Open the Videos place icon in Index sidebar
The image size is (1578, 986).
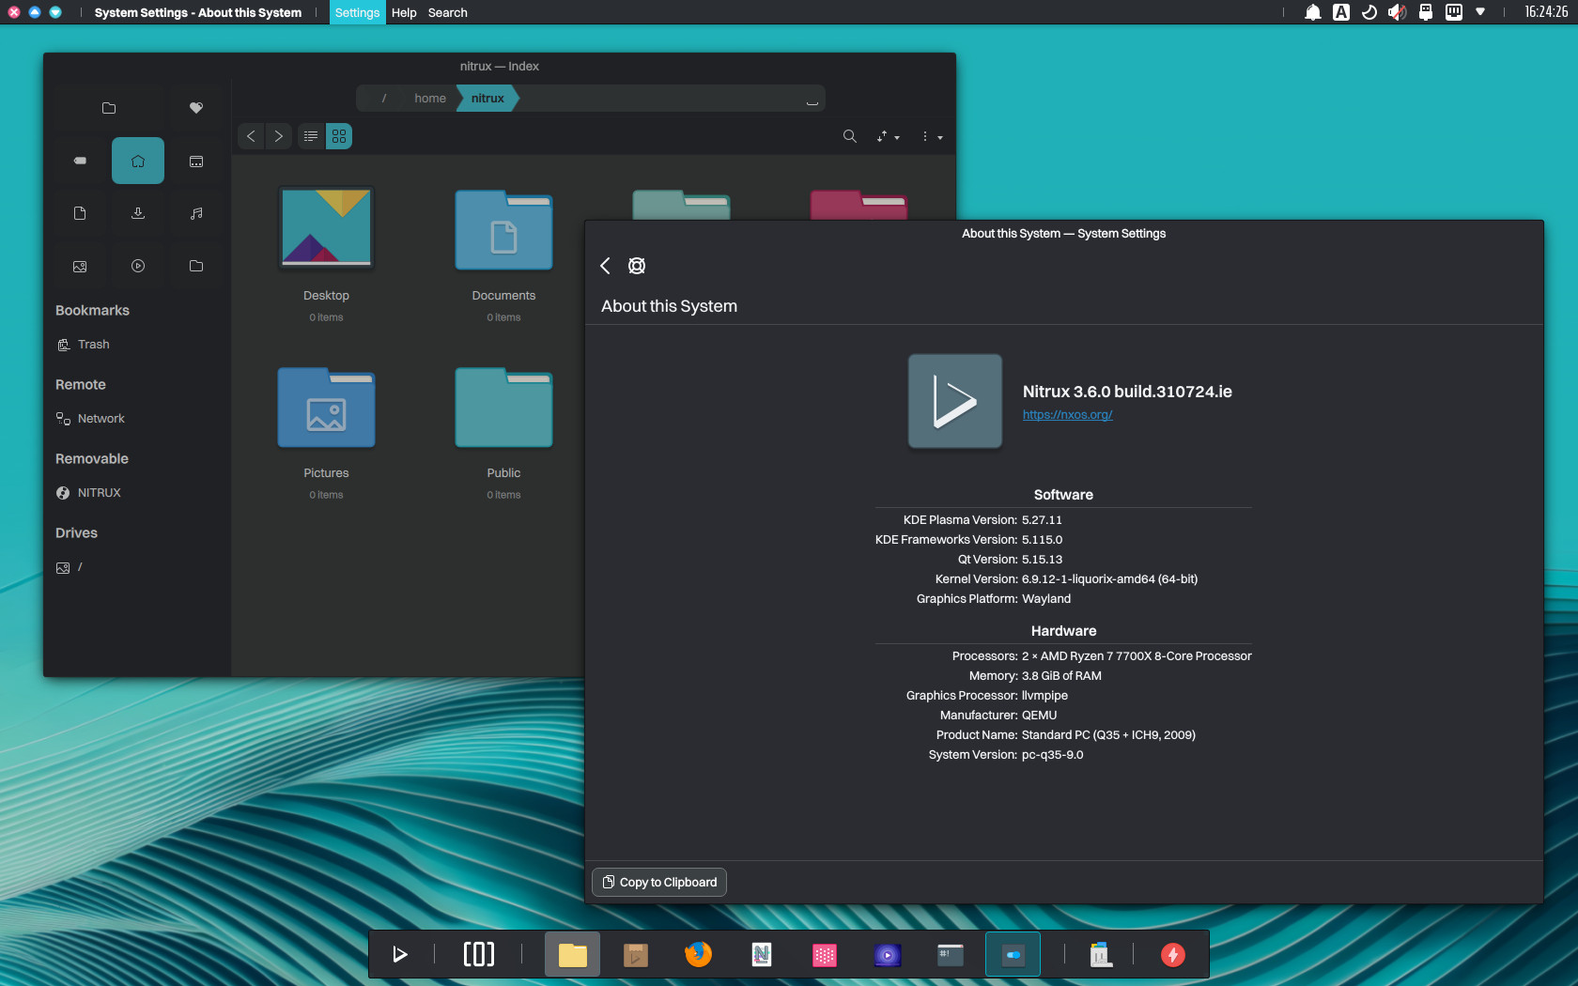[138, 266]
